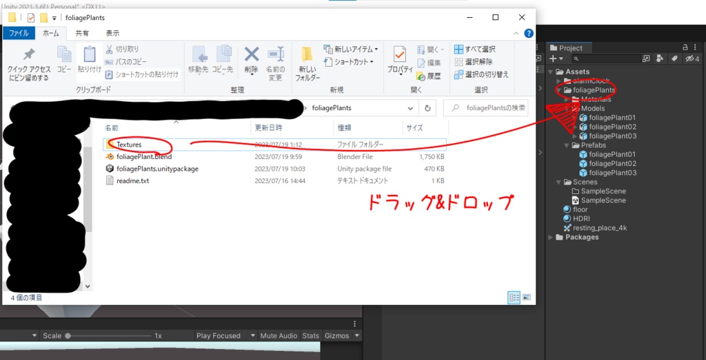Click the foliagePlantsの検索 search box
The width and height of the screenshot is (706, 360).
point(486,108)
